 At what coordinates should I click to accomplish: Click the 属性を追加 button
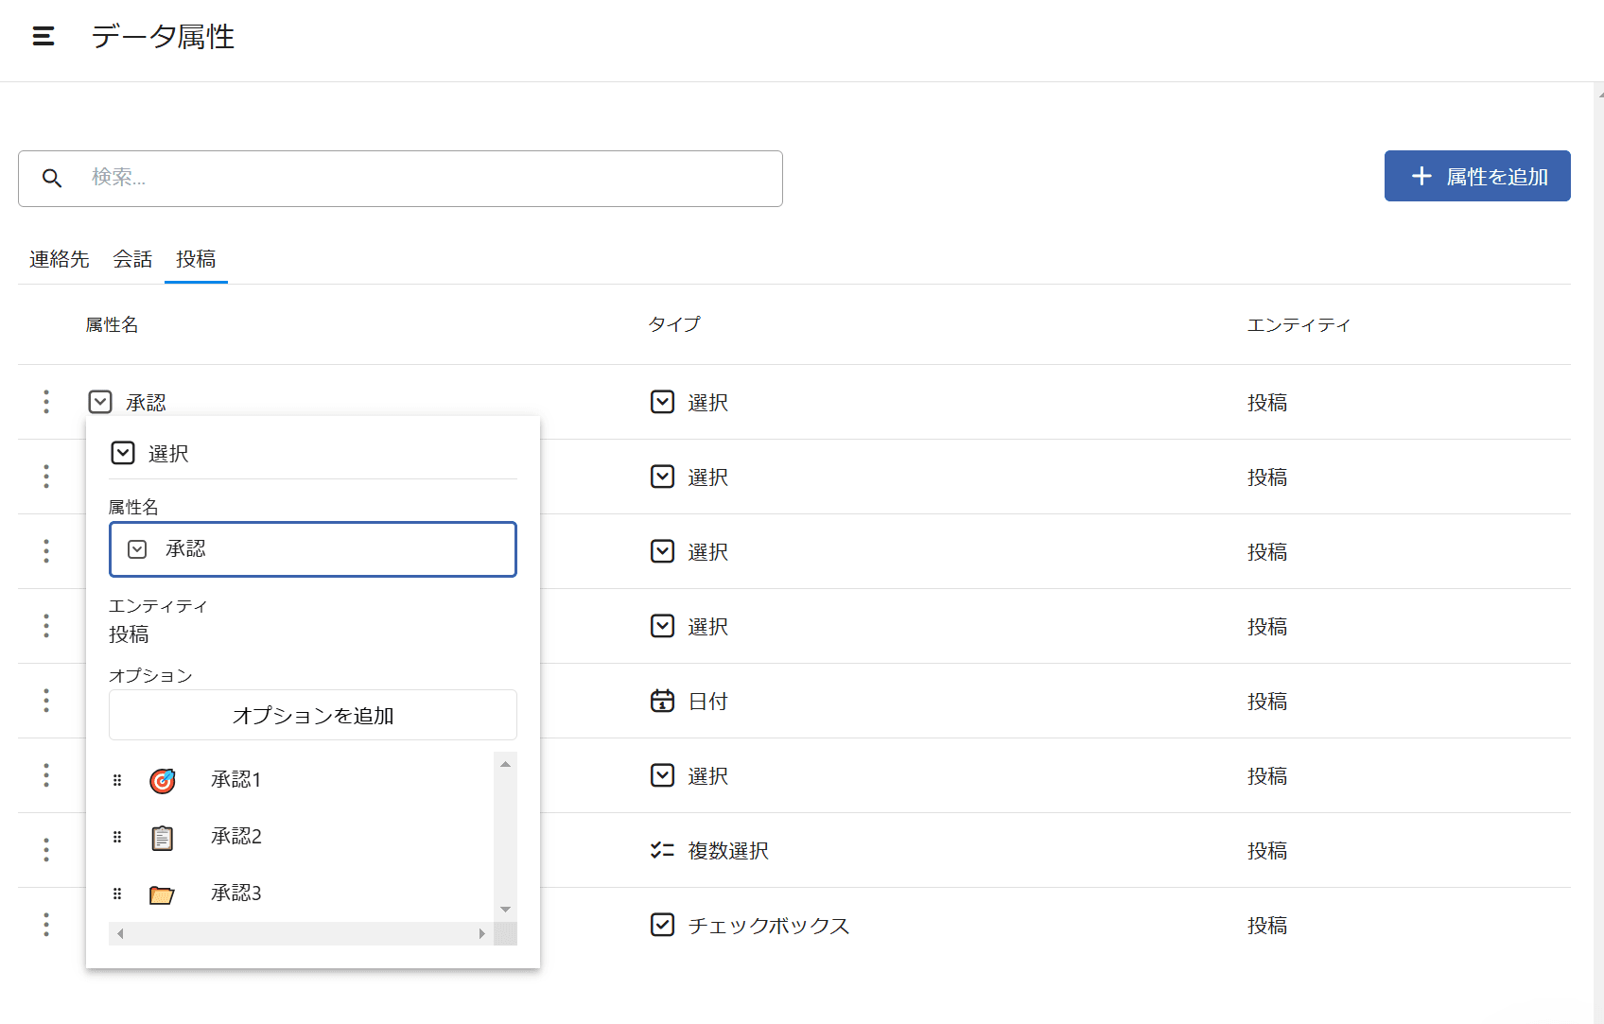point(1476,176)
